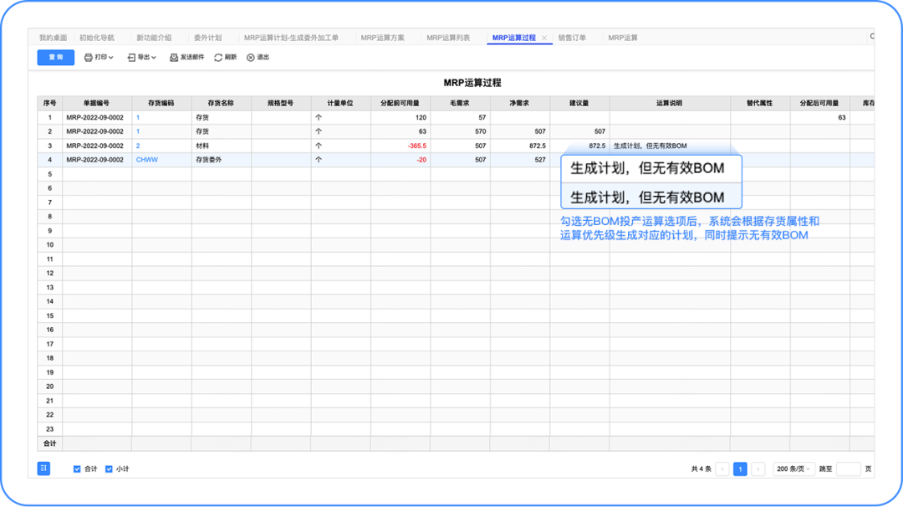Toggle the 小计 checkbox
The image size is (903, 507).
(x=109, y=469)
